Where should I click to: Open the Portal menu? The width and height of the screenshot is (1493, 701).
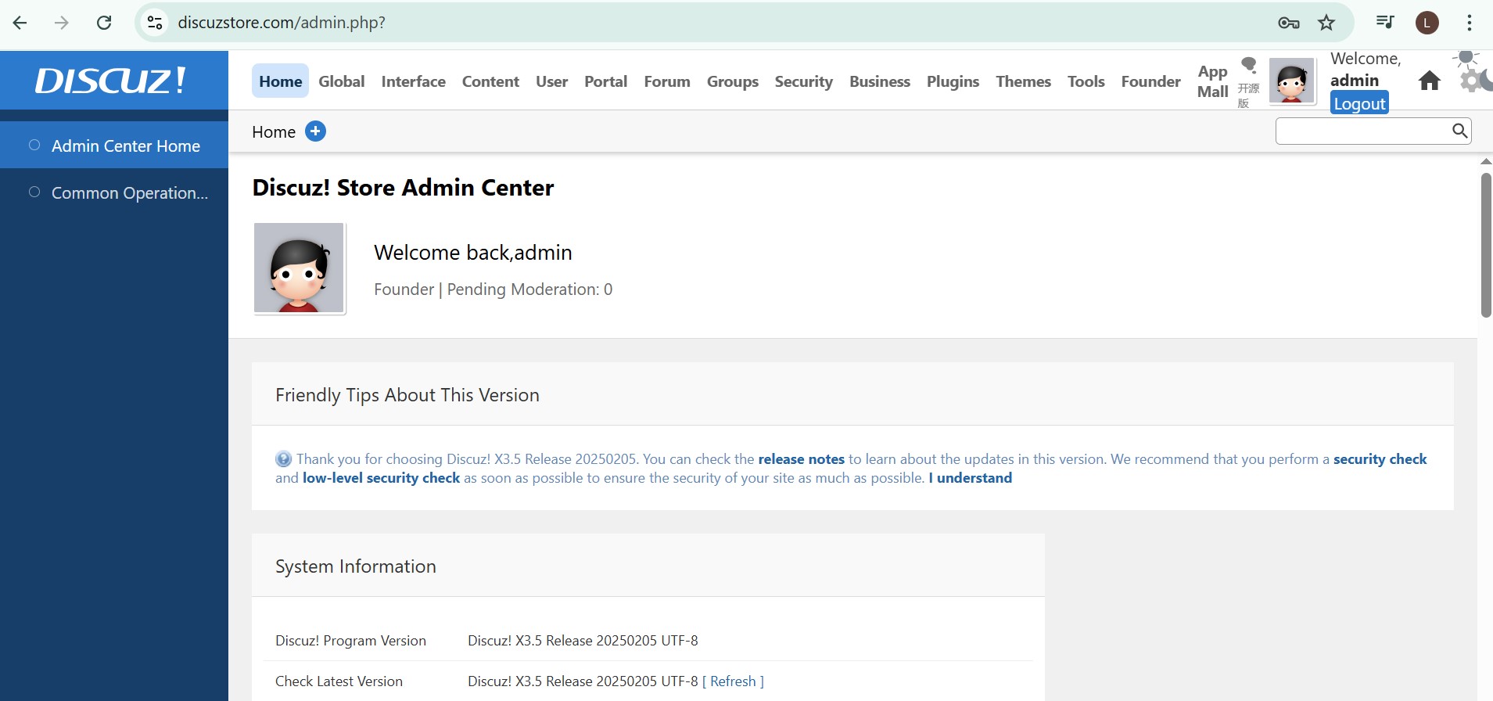[606, 81]
